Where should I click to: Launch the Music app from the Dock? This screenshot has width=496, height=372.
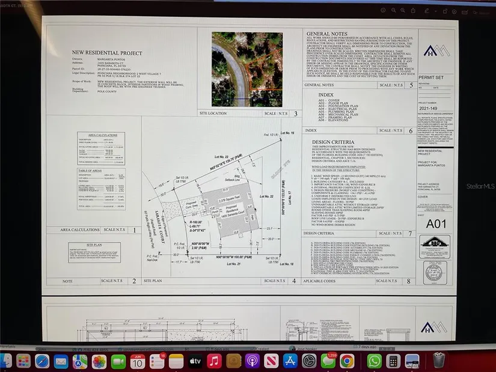pos(214,361)
